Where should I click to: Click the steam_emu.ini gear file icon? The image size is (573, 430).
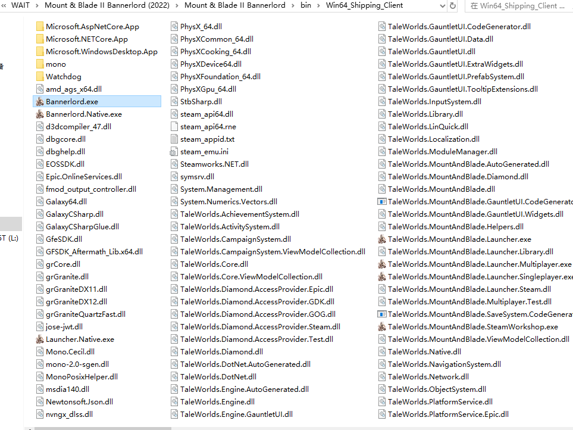click(174, 152)
